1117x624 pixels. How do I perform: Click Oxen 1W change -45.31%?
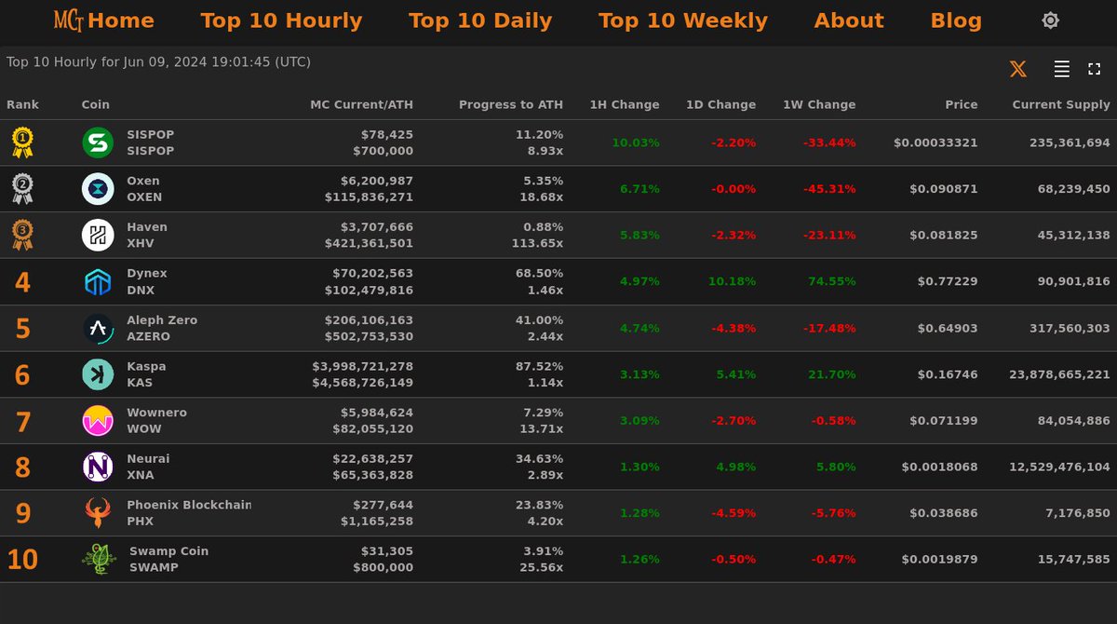(x=829, y=189)
